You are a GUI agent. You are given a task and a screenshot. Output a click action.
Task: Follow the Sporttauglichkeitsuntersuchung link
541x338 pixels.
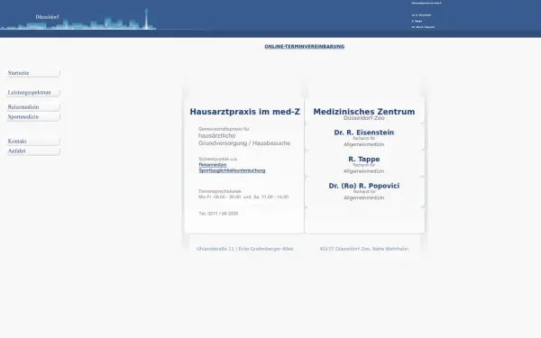coord(232,170)
